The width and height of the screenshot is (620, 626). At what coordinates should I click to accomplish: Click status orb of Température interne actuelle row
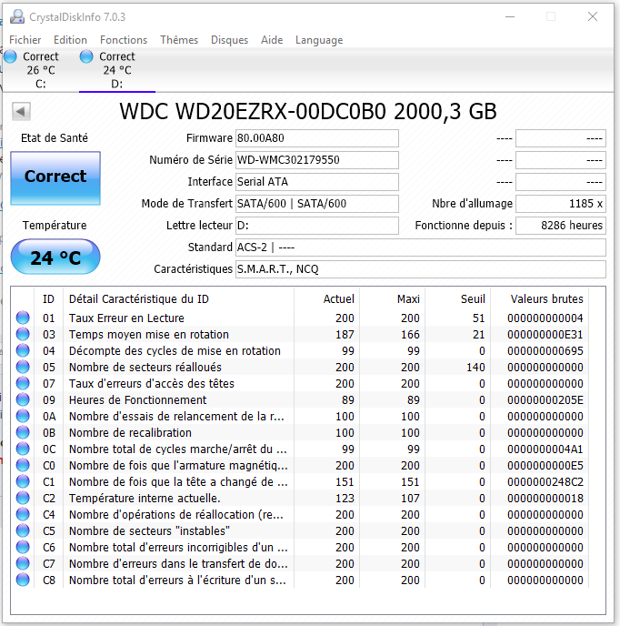coord(23,498)
